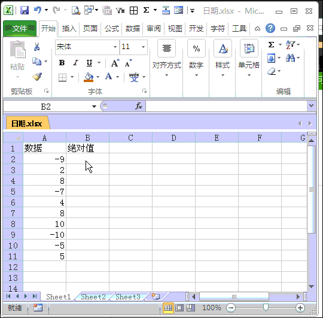323x318 pixels.
Task: Click the blue Help question mark
Action: pos(270,28)
